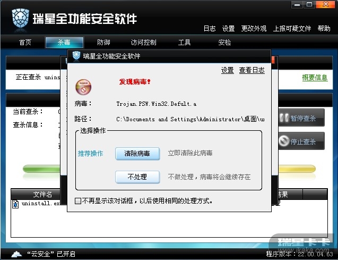
Task: Click the 推荐操作 label
Action: (91, 154)
